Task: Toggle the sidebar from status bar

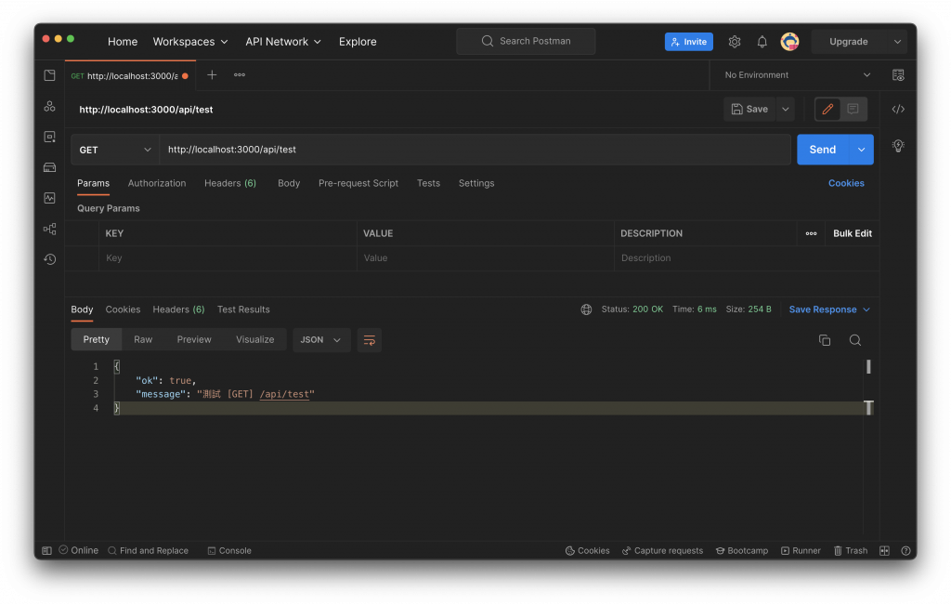Action: (46, 550)
